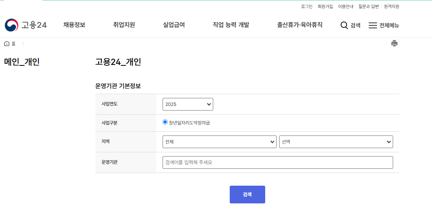Viewport: 432px width, 211px height.
Task: Click the 지역 row label
Action: coord(106,141)
